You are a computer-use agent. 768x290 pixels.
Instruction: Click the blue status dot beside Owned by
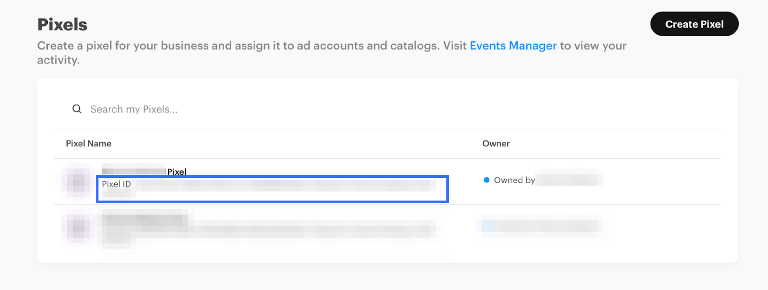pyautogui.click(x=487, y=180)
